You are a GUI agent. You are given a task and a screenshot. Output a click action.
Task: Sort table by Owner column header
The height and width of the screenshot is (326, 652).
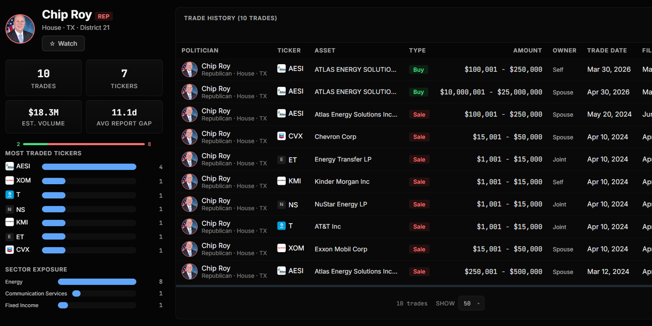pos(565,51)
